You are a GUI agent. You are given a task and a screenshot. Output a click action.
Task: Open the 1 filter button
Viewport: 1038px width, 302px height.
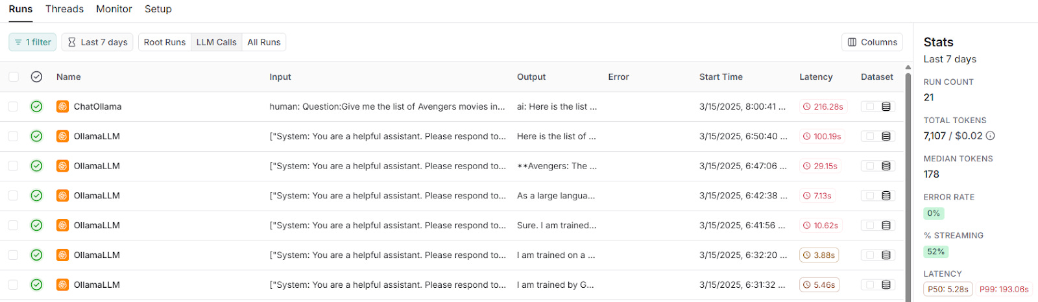(x=32, y=42)
